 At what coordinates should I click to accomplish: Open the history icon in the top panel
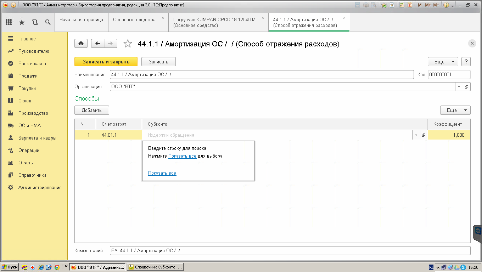point(35,22)
